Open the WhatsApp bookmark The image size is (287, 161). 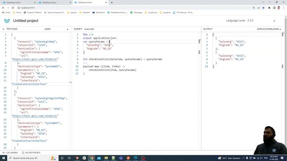tap(136, 13)
